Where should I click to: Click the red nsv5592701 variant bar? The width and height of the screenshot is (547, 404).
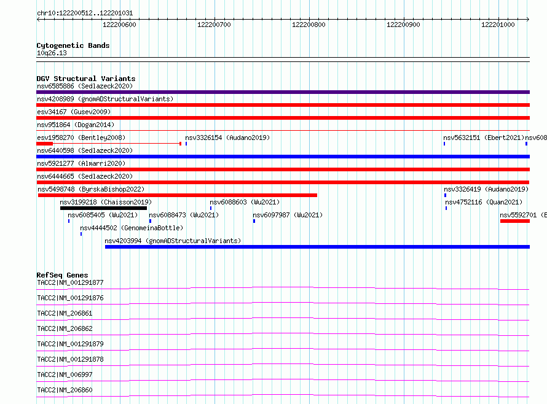tap(515, 221)
